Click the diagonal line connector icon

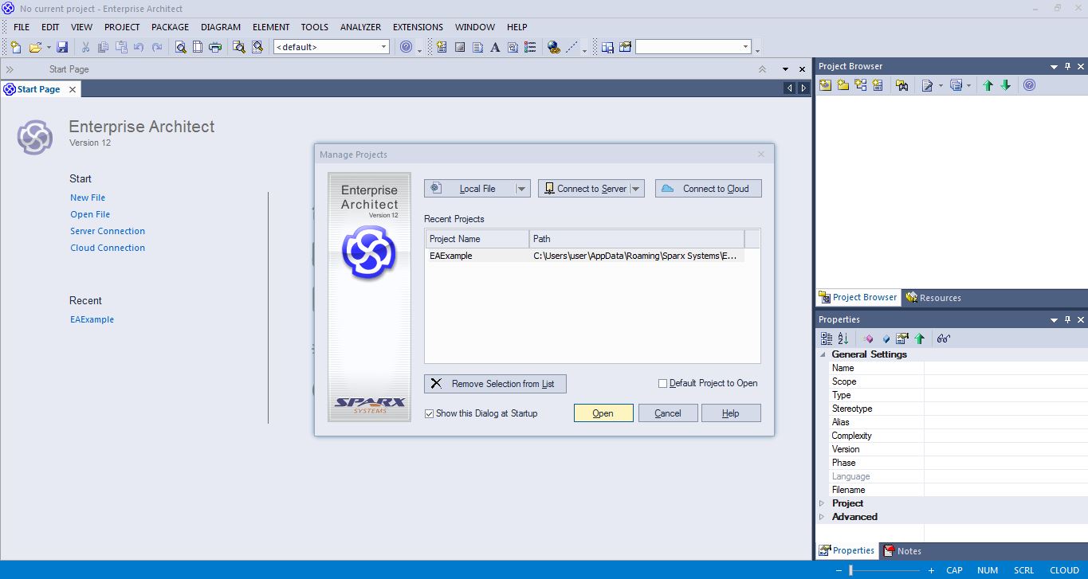pos(571,47)
